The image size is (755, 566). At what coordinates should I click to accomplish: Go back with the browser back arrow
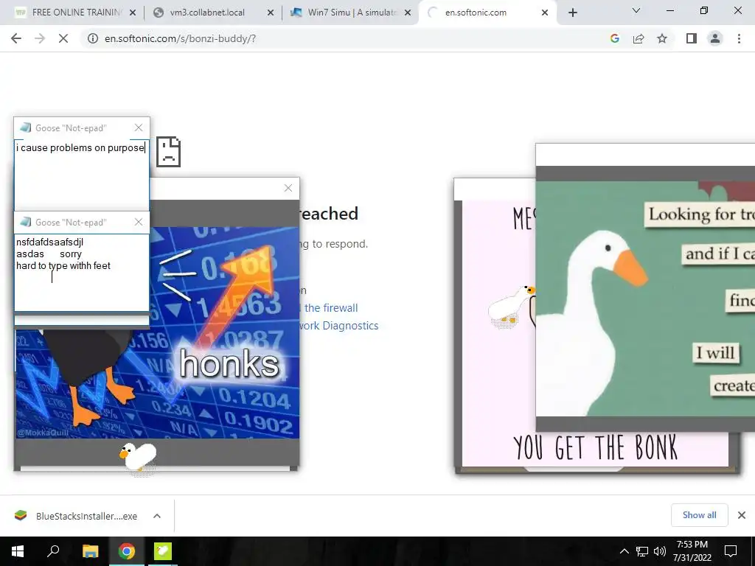16,38
